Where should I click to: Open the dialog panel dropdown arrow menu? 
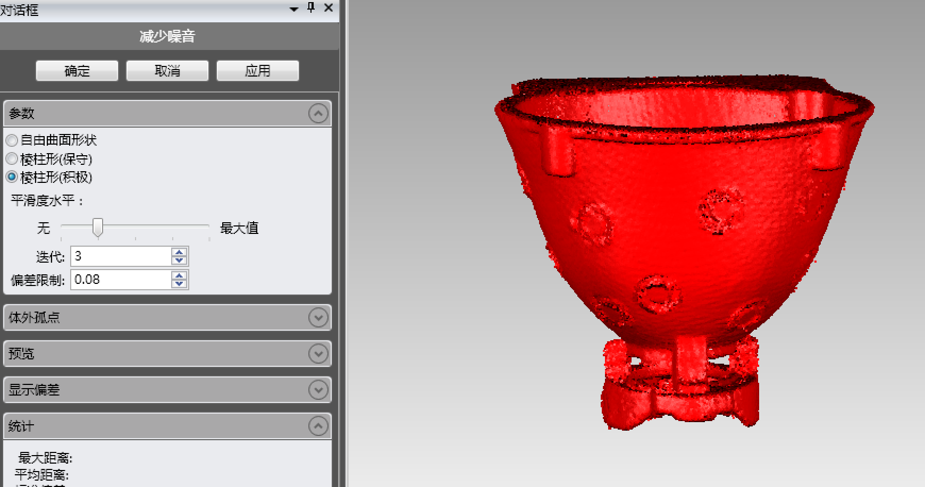coord(293,9)
